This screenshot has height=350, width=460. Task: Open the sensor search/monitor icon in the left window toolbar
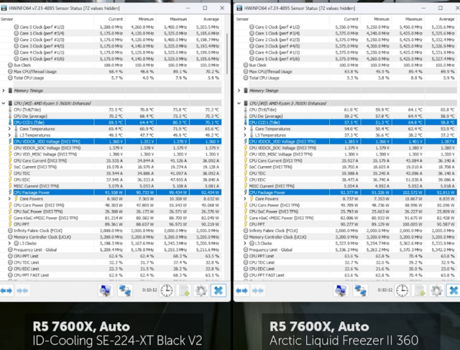tap(106, 290)
